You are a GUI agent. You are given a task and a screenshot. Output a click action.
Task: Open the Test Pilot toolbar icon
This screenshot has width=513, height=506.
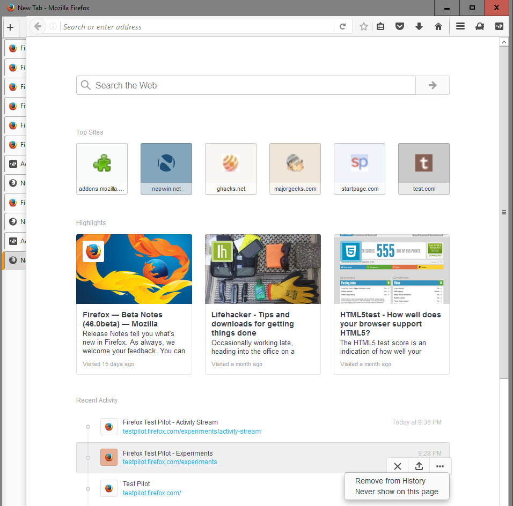(x=480, y=26)
